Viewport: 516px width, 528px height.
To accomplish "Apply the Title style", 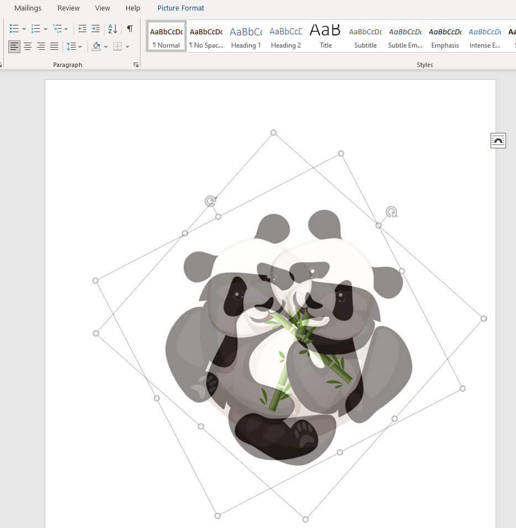I will [x=326, y=38].
